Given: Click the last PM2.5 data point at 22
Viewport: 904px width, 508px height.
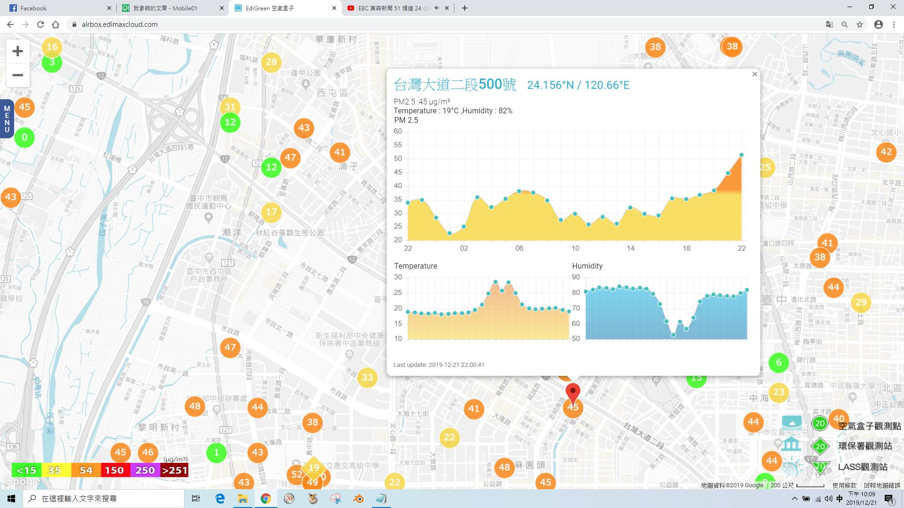Looking at the screenshot, I should click(x=742, y=155).
